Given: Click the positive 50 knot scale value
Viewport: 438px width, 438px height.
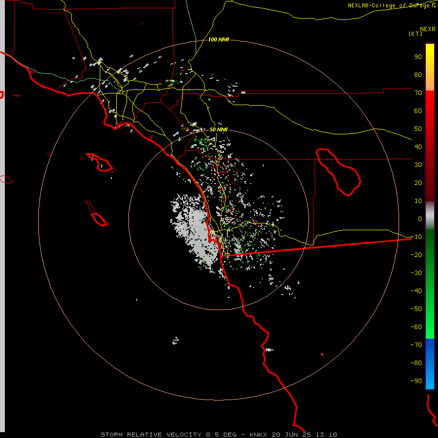Looking at the screenshot, I should click(x=418, y=129).
